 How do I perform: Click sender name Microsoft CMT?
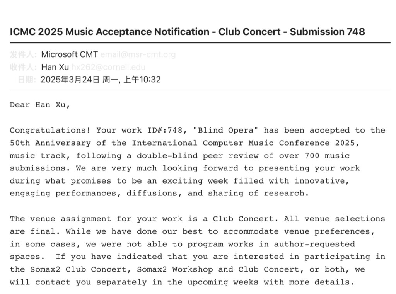click(x=69, y=54)
